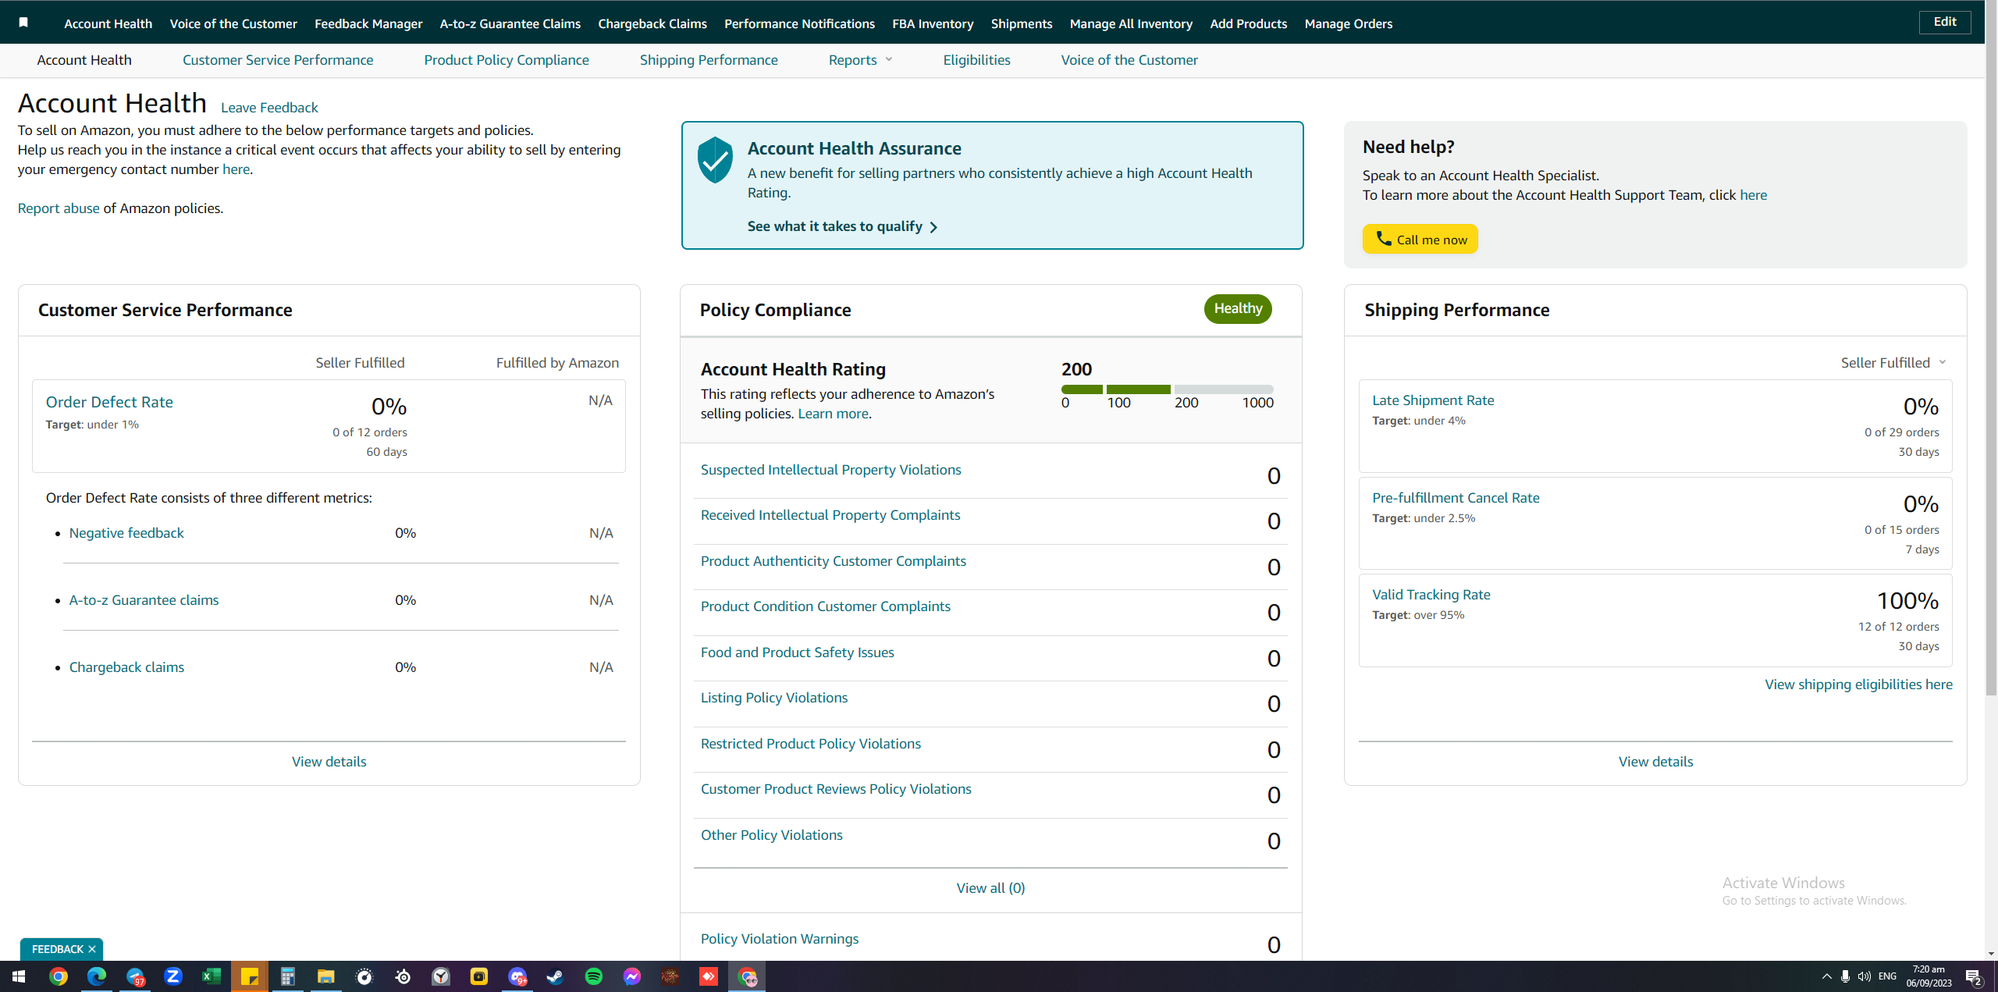
Task: Open Microsoft Edge in the taskbar
Action: pos(96,976)
